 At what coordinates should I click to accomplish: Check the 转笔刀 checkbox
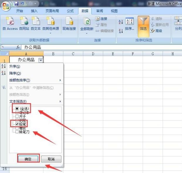17,132
